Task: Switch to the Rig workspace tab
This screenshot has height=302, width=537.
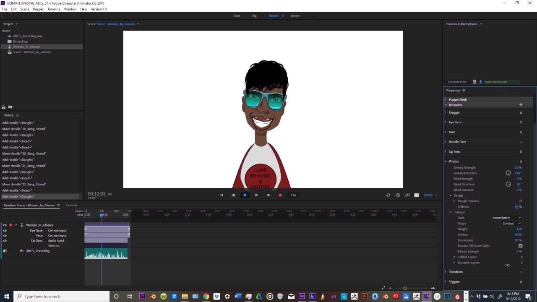Action: pyautogui.click(x=254, y=16)
